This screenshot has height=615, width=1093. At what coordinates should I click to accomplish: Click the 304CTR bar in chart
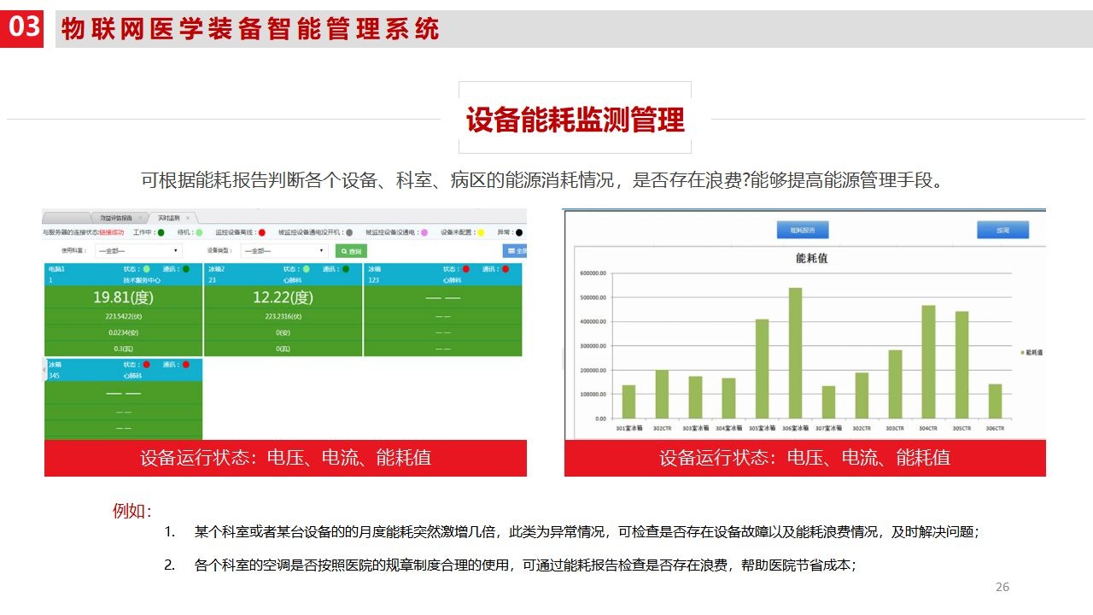928,362
